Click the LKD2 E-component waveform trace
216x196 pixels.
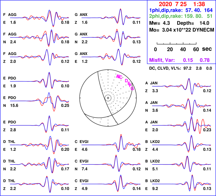[181, 183]
